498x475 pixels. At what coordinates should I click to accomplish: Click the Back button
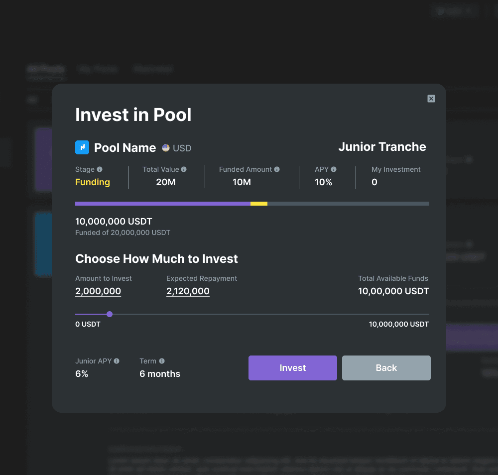(386, 367)
